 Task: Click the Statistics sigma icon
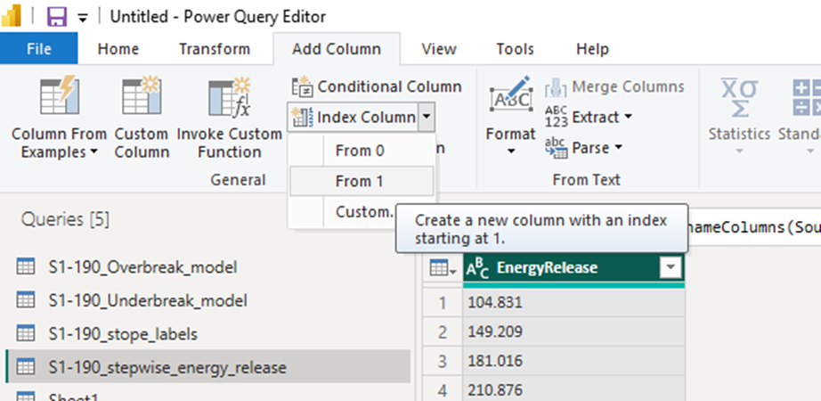pyautogui.click(x=739, y=97)
